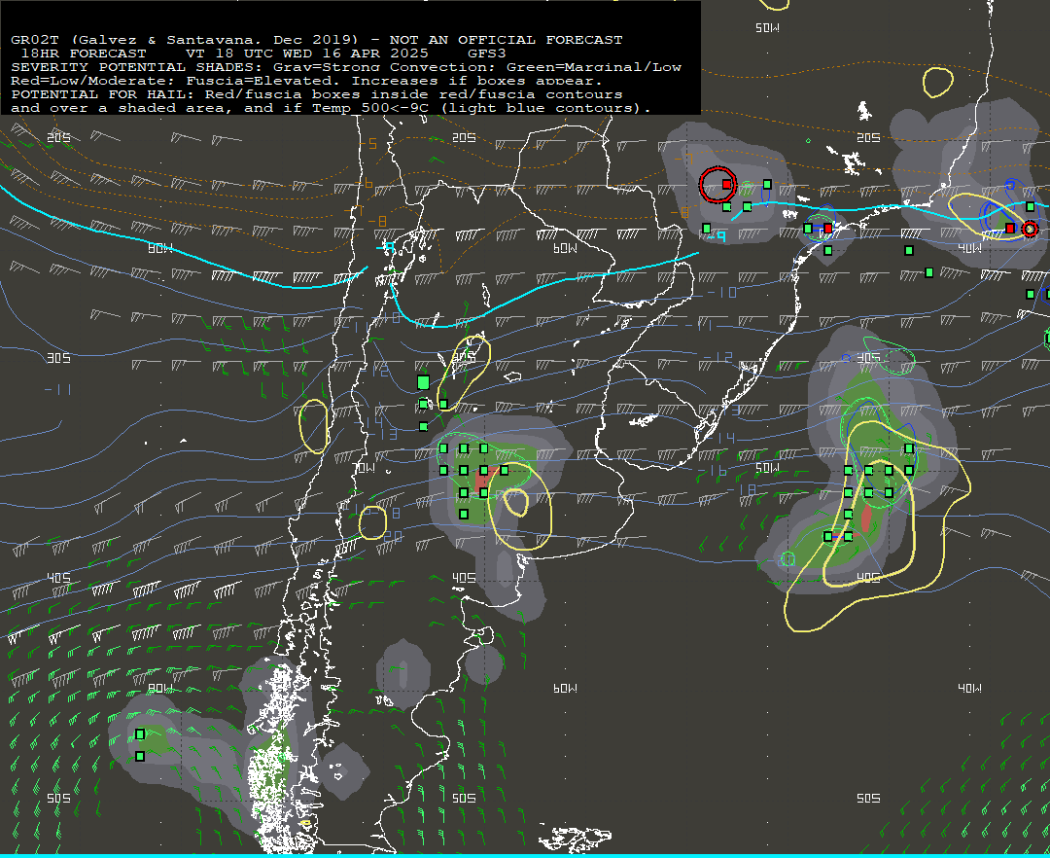Click the red shaded patch in the Atlantic green area
The height and width of the screenshot is (858, 1050).
point(866,519)
